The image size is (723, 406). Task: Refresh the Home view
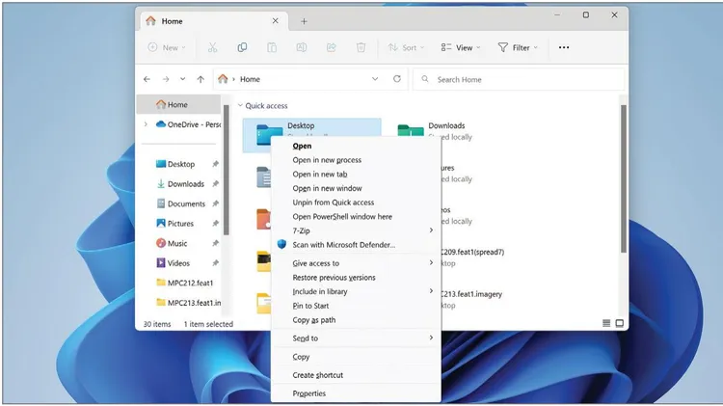[x=397, y=79]
